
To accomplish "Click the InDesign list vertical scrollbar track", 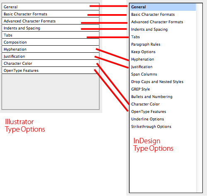I will pos(199,98).
